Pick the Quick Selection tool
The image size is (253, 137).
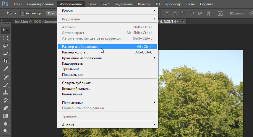5,53
